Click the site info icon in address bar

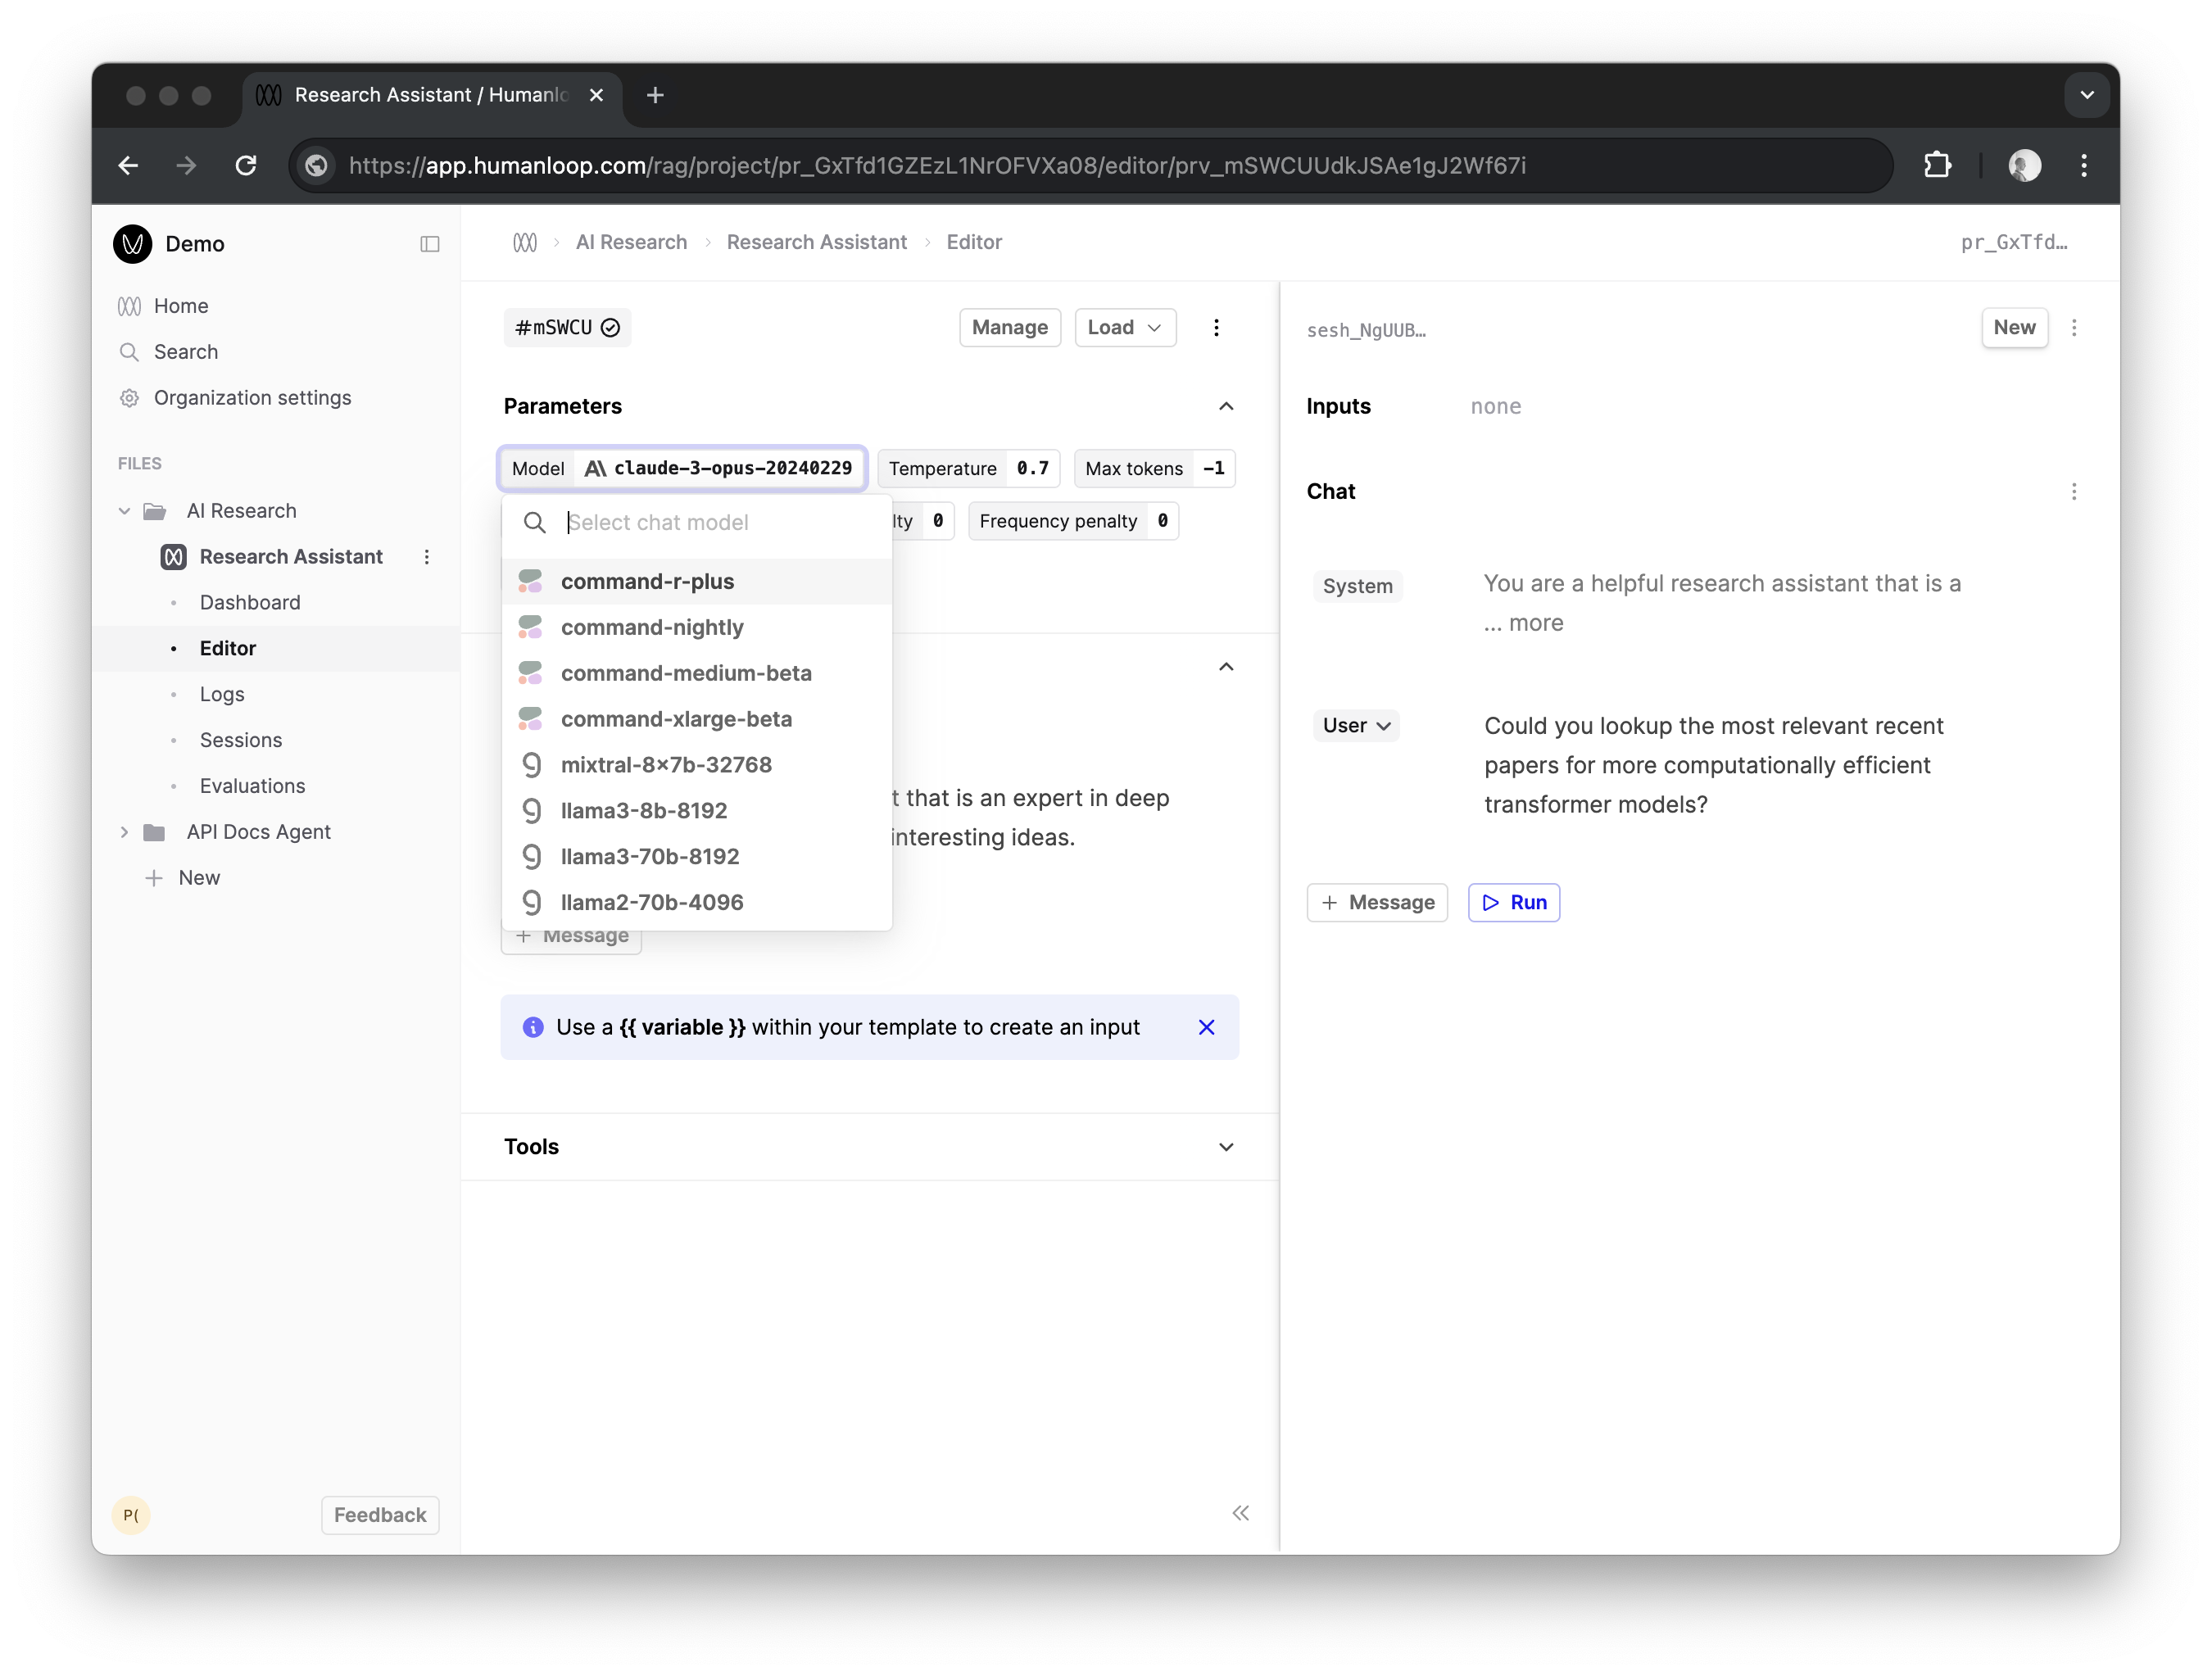[318, 165]
